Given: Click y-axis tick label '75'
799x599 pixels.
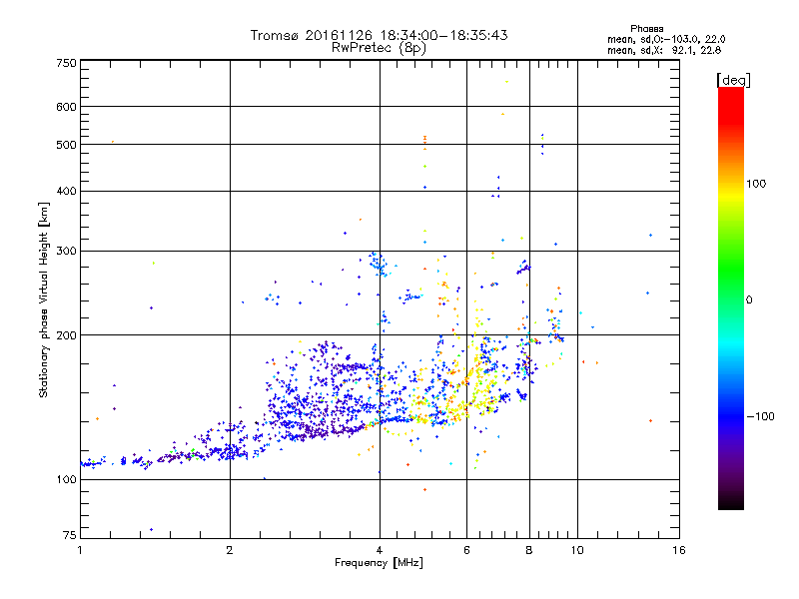Looking at the screenshot, I should point(70,535).
